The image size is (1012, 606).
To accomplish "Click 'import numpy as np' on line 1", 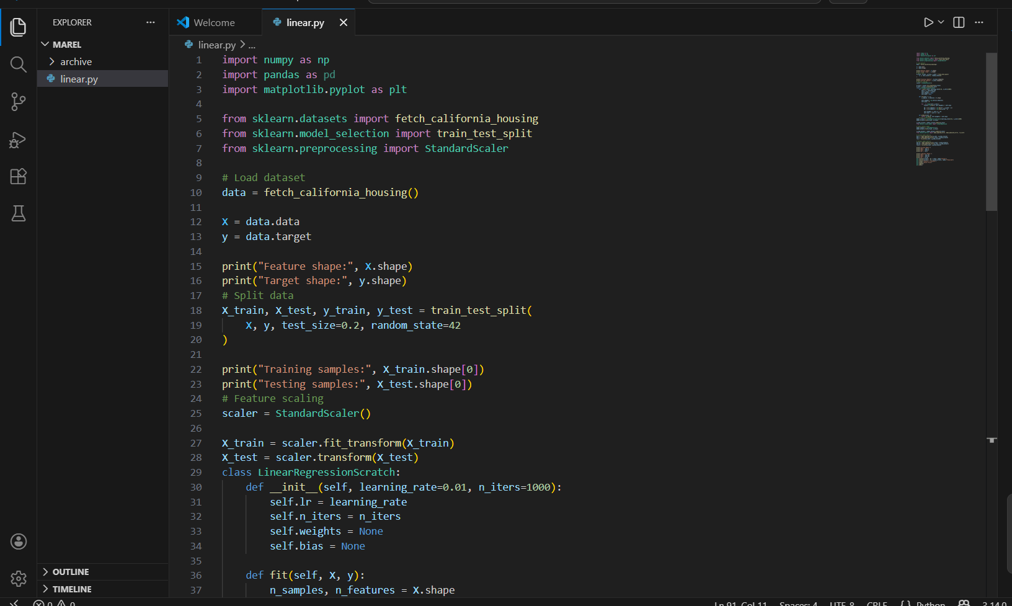I will 276,60.
